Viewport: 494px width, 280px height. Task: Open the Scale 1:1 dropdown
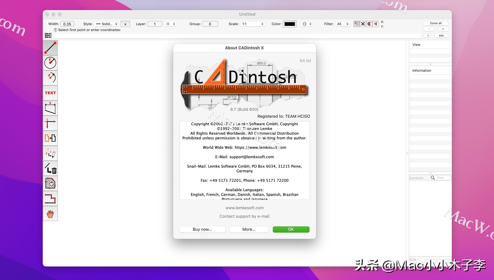coord(253,24)
